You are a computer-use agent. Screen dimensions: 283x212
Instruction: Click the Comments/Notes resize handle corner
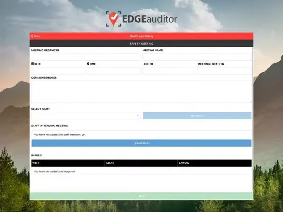(251, 102)
